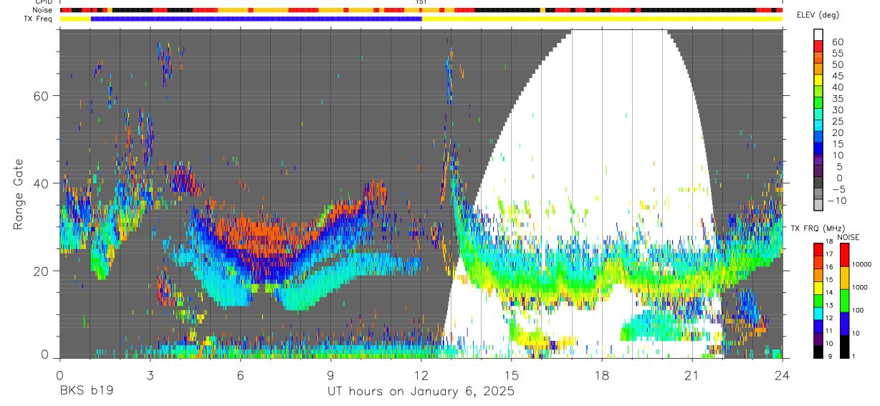Click the 'NOISE' legend title
Viewport: 880px width, 406px height.
pos(848,237)
